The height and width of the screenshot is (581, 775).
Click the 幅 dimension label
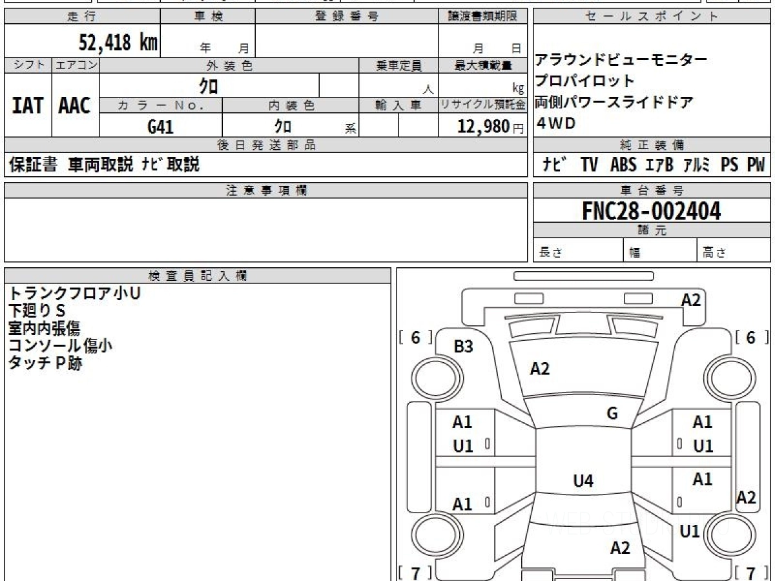635,253
